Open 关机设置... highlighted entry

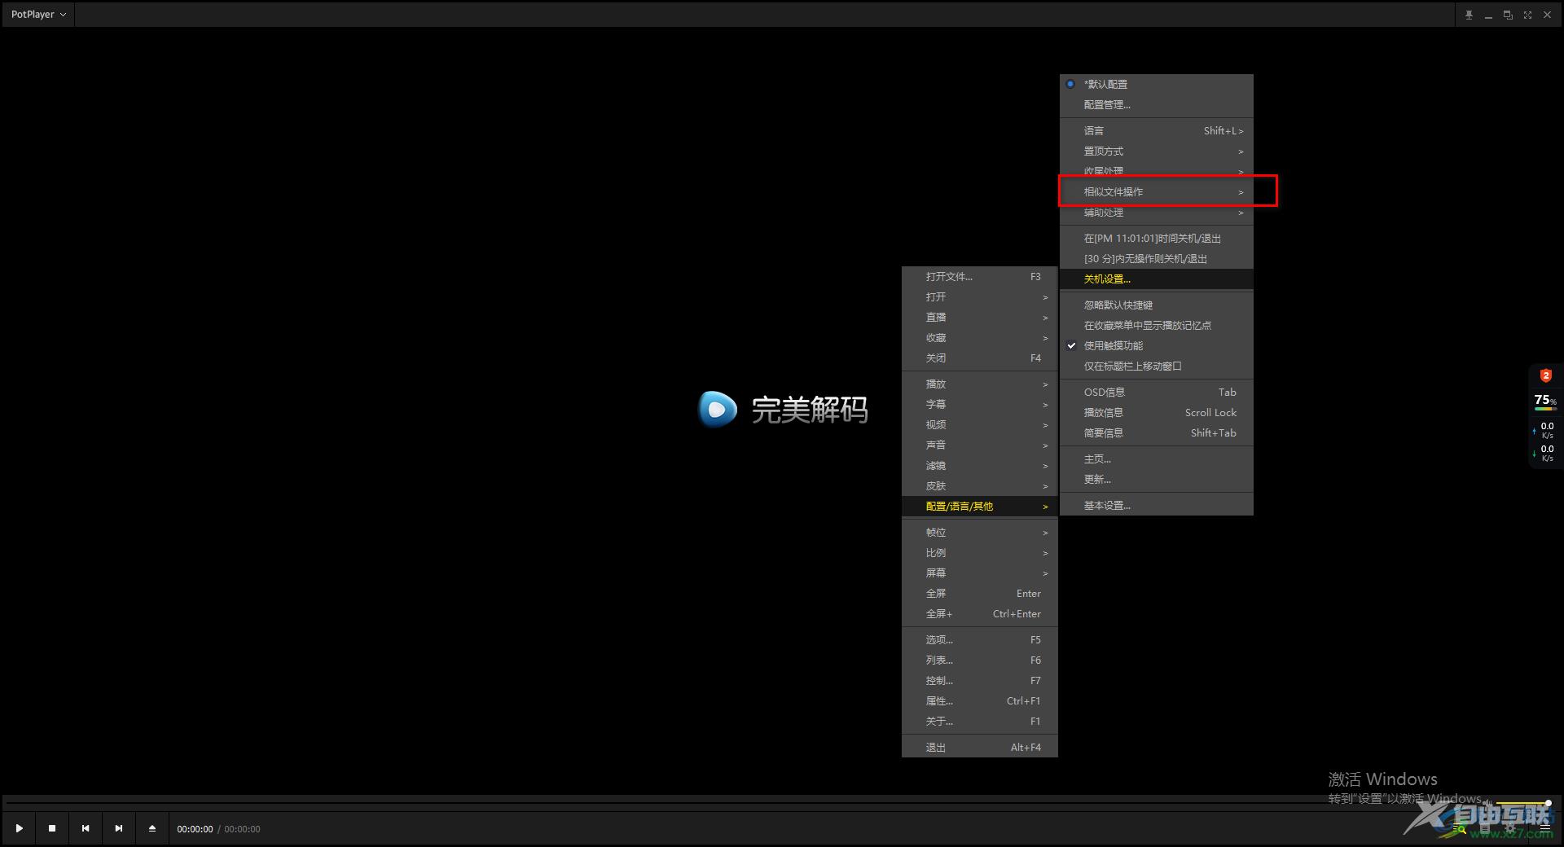(x=1156, y=279)
